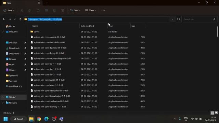Open the red-badged circular taskbar app

54,119
